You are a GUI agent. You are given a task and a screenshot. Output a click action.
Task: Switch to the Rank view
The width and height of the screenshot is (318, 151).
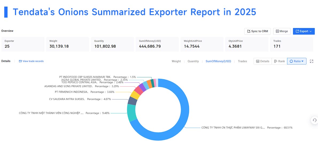pos(280,61)
